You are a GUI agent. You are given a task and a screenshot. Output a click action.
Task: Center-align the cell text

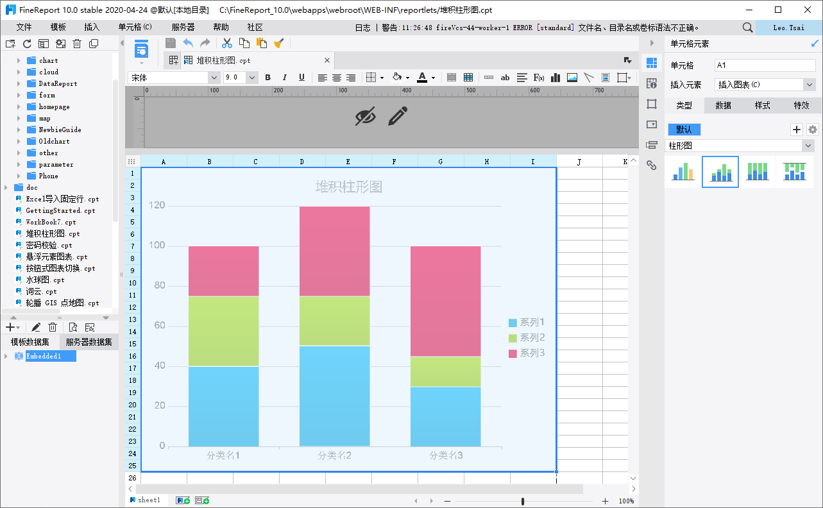(x=337, y=78)
